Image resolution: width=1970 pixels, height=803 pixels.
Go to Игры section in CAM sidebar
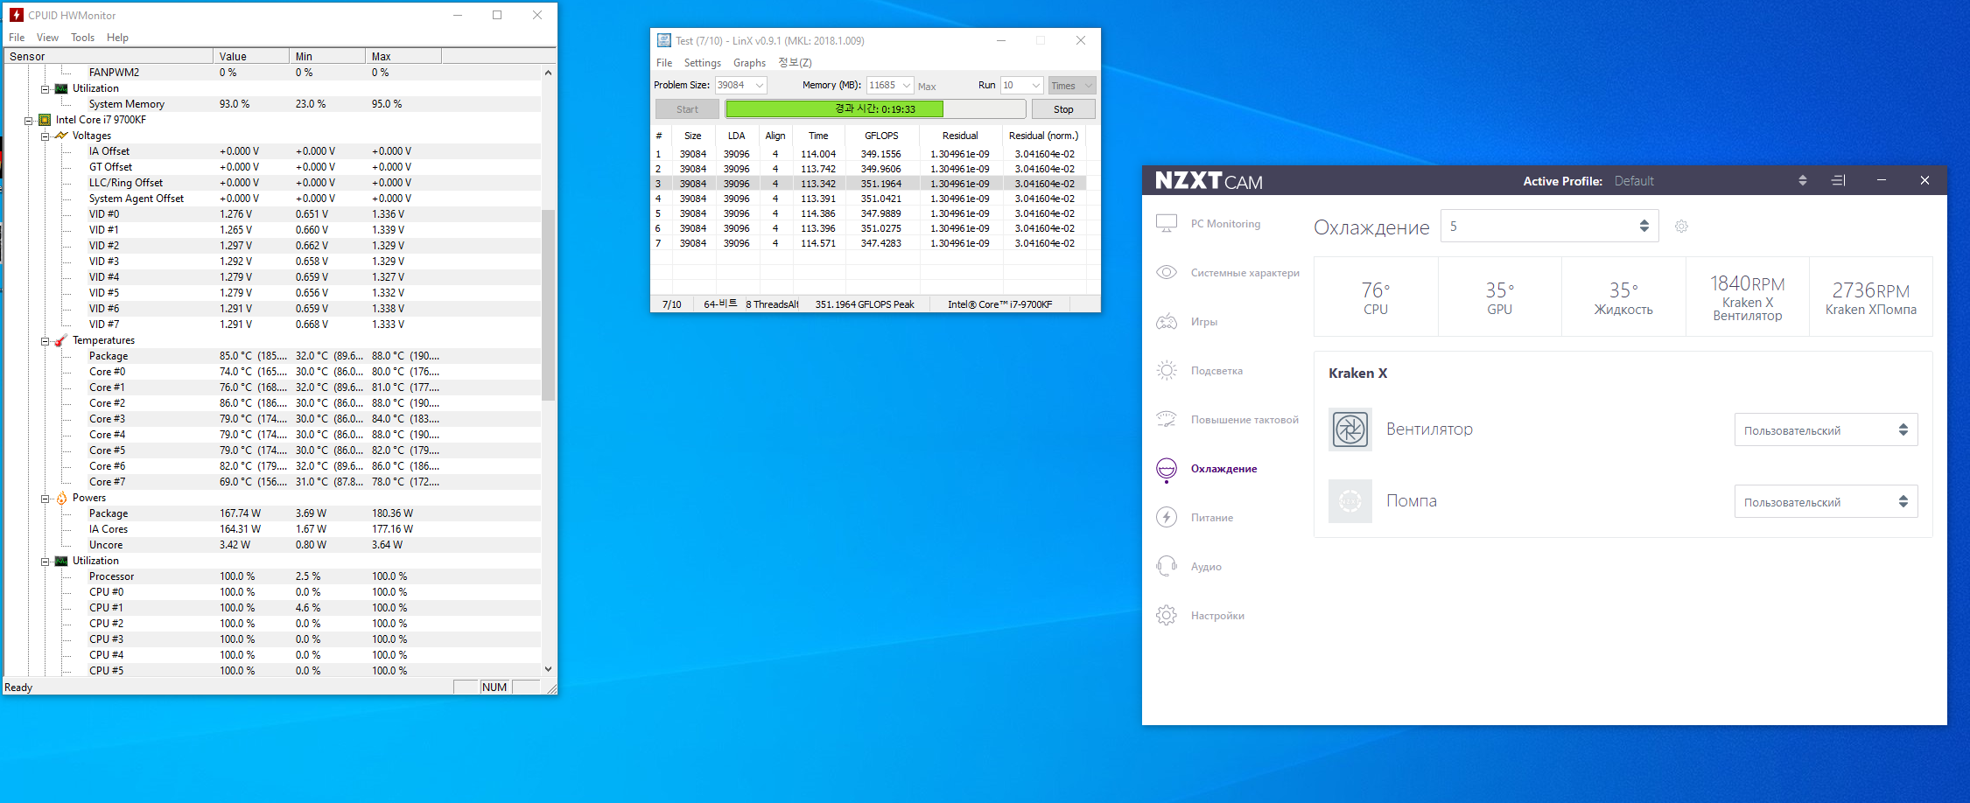(x=1204, y=322)
